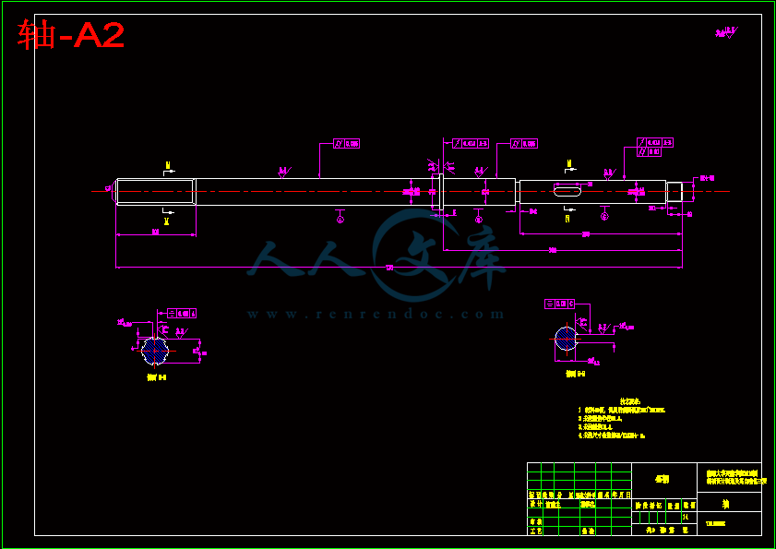The width and height of the screenshot is (776, 549).
Task: Select technical requirement line 4
Action: tap(612, 436)
